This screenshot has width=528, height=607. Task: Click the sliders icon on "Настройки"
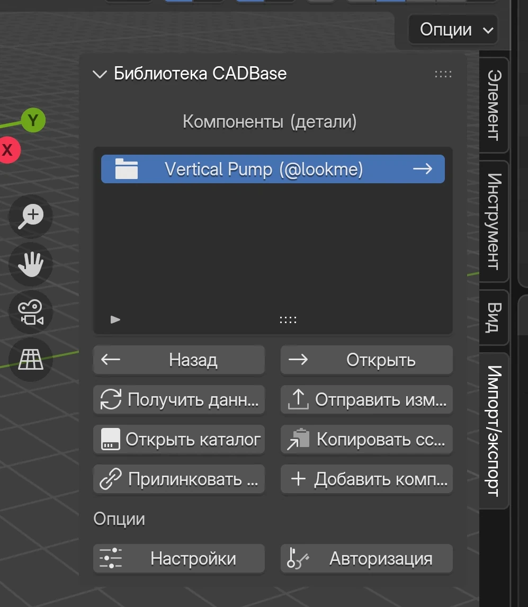click(x=110, y=558)
